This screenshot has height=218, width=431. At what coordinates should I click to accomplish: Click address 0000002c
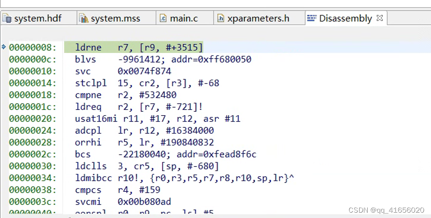click(33, 154)
